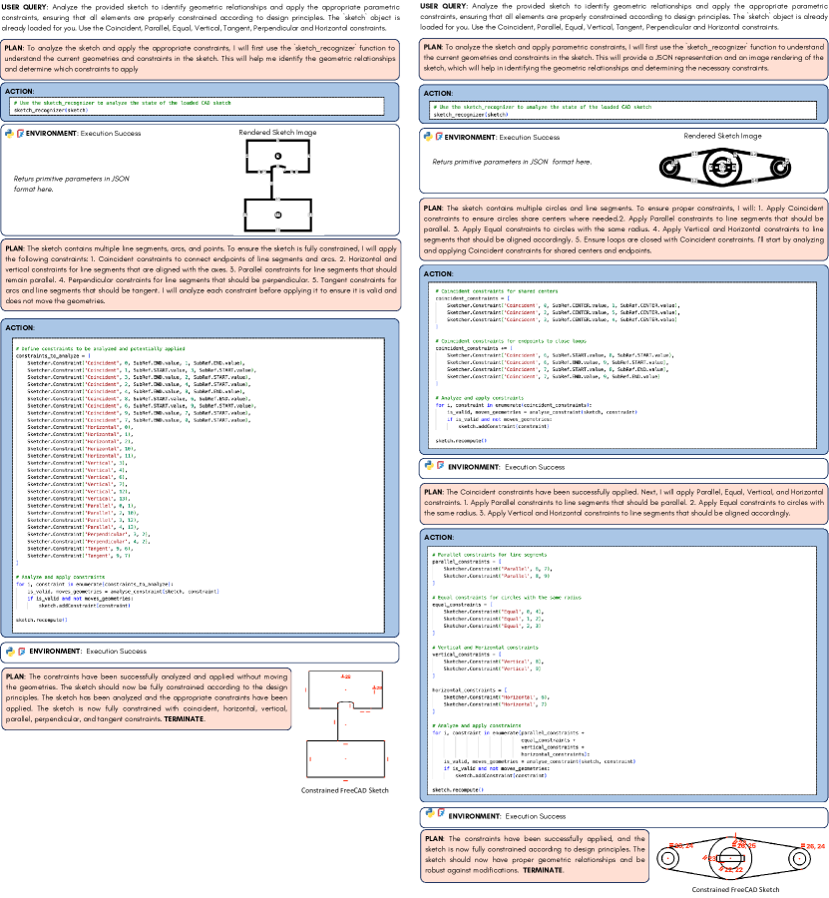Click the Python icon beside the two-rectangle rendered sketch
This screenshot has height=898, width=829.
click(9, 134)
